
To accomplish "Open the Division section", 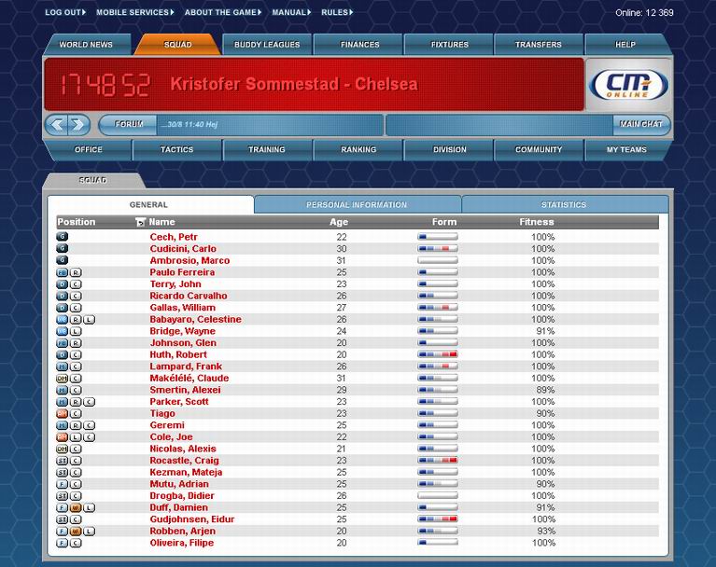I will coord(450,149).
